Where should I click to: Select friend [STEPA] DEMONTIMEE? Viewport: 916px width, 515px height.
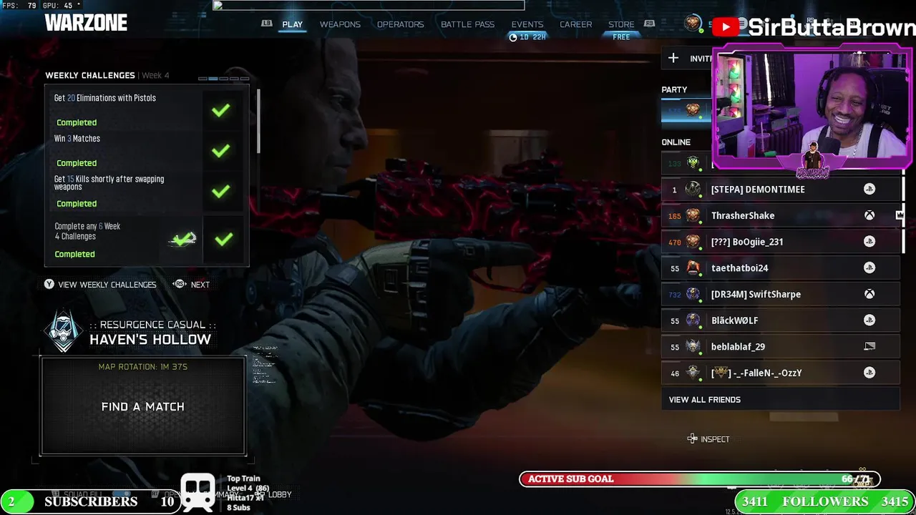(780, 189)
